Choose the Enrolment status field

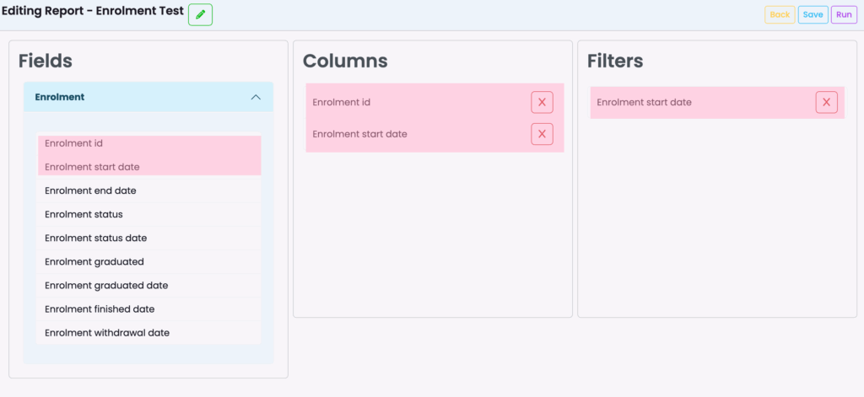[148, 214]
